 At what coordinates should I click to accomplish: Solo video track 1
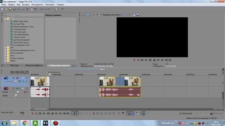(27, 78)
